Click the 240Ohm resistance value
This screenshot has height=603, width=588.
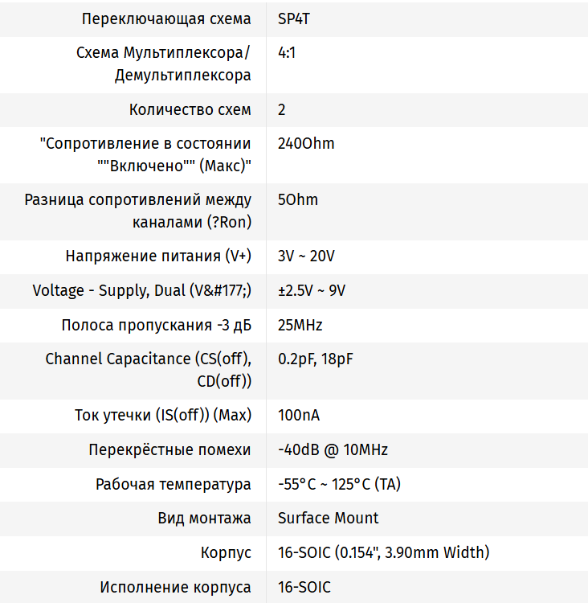pyautogui.click(x=306, y=144)
